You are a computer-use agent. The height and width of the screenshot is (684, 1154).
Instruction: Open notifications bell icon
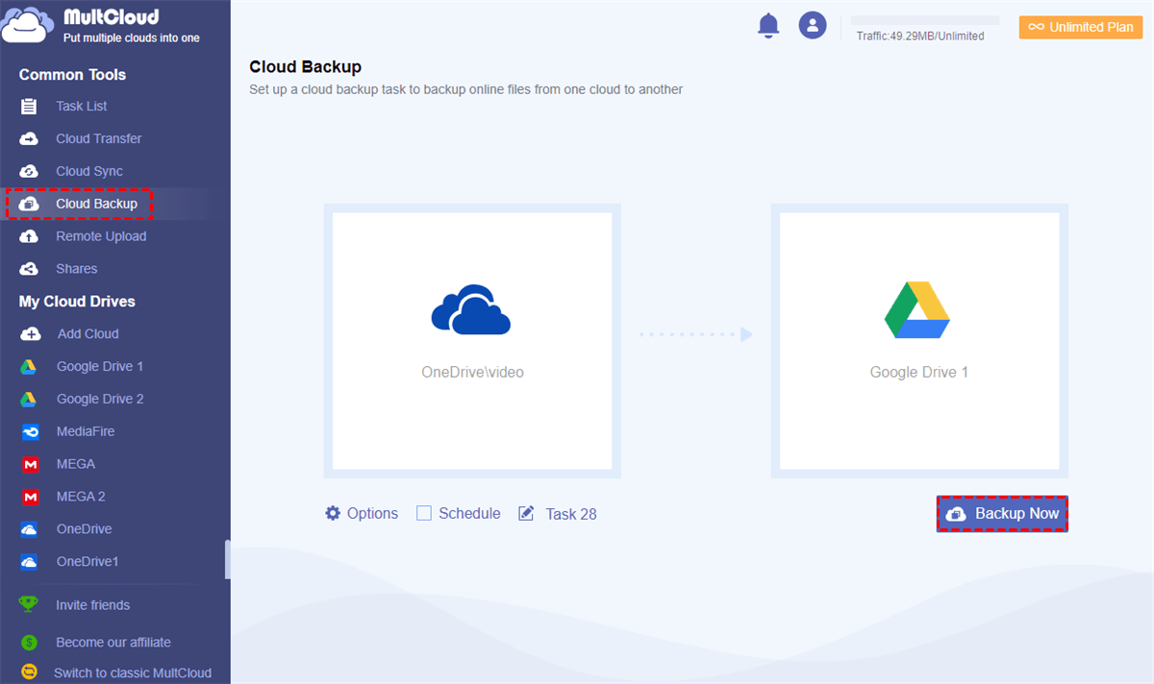point(768,26)
